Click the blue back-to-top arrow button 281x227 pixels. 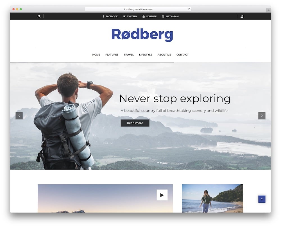[x=262, y=199]
